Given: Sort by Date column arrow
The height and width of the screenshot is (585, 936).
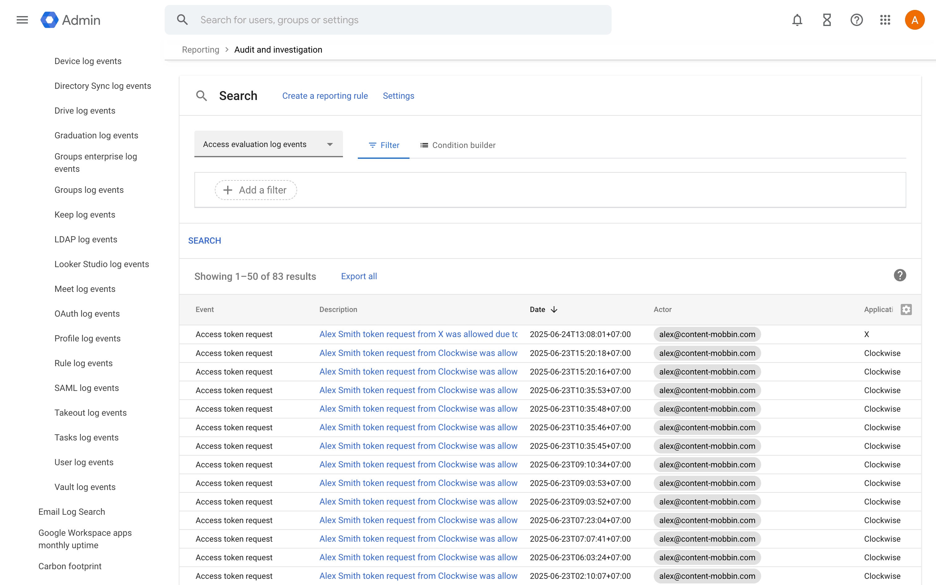Looking at the screenshot, I should pos(554,310).
